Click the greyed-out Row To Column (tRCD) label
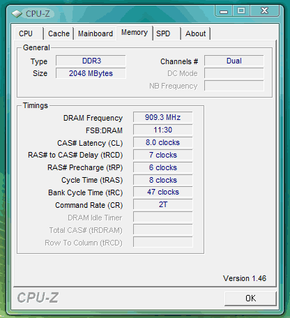Viewport: 290px width, 318px height. 84,243
